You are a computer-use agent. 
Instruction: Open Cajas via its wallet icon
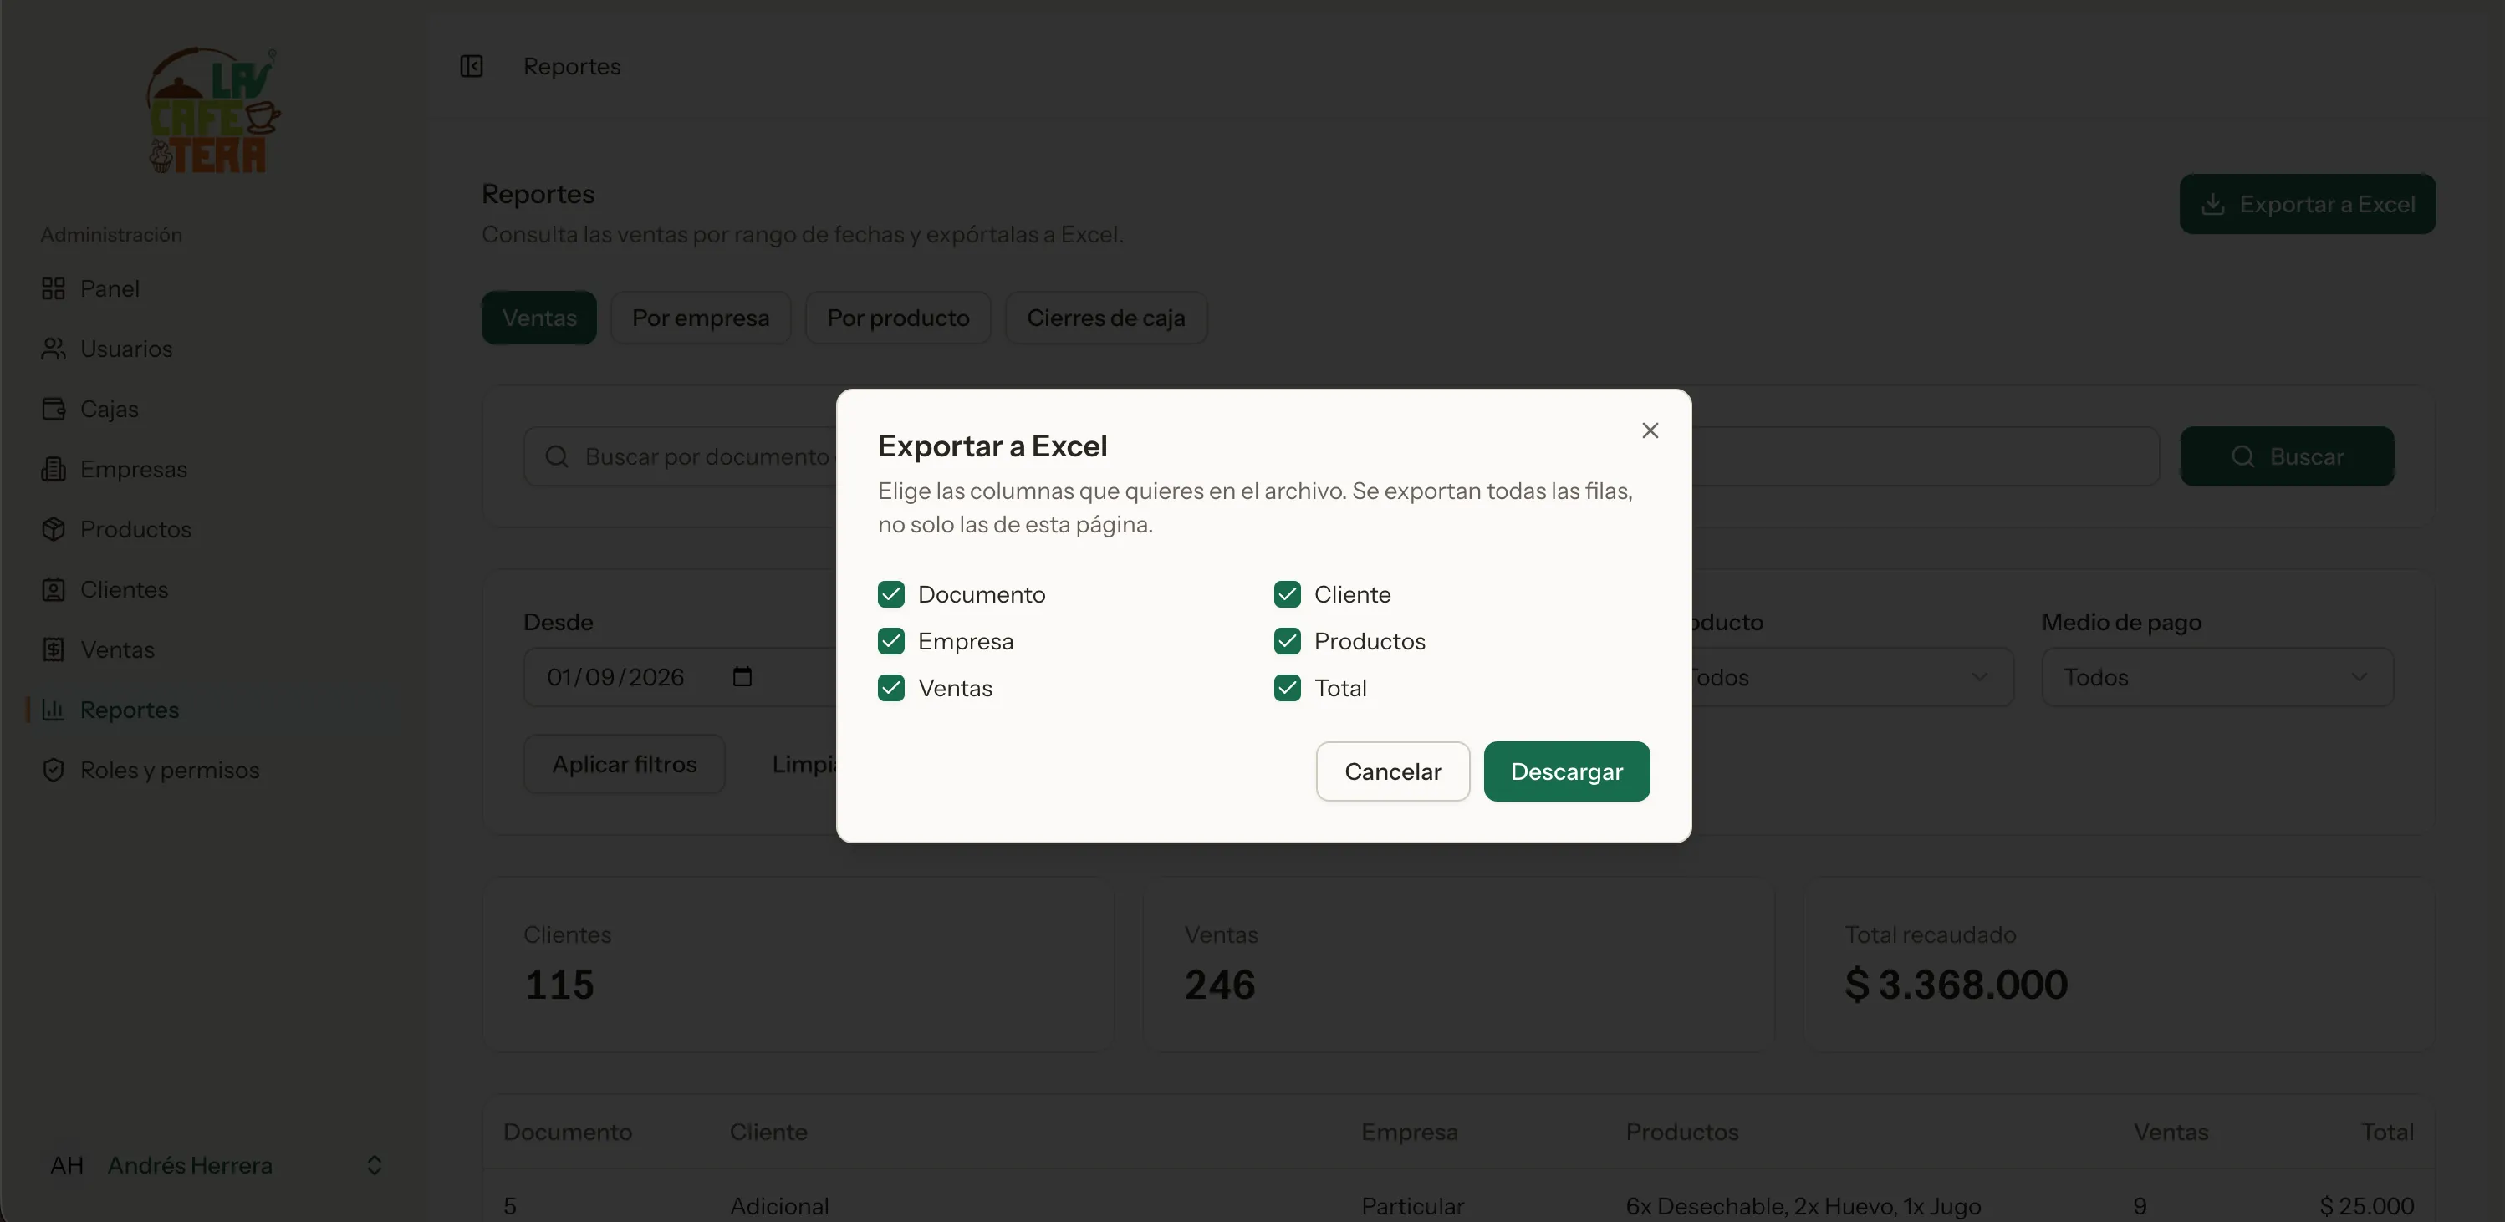tap(54, 410)
